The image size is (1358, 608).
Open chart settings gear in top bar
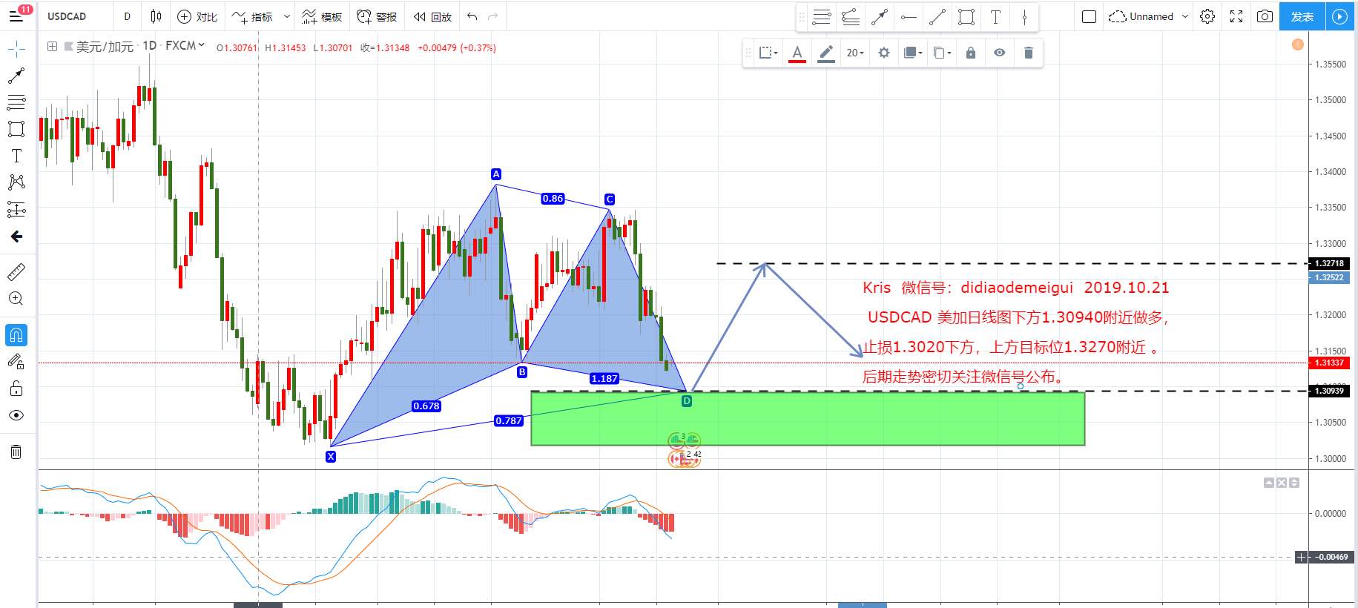click(1207, 16)
